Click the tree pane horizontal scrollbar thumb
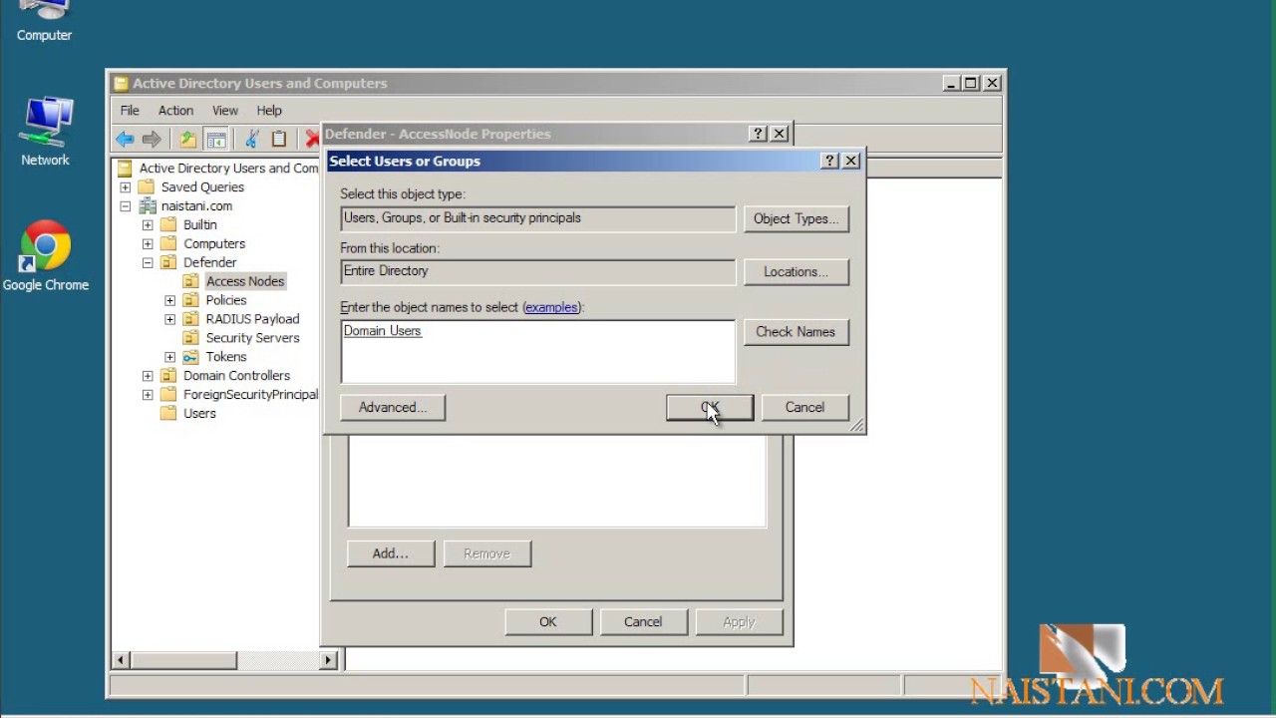 [x=183, y=660]
